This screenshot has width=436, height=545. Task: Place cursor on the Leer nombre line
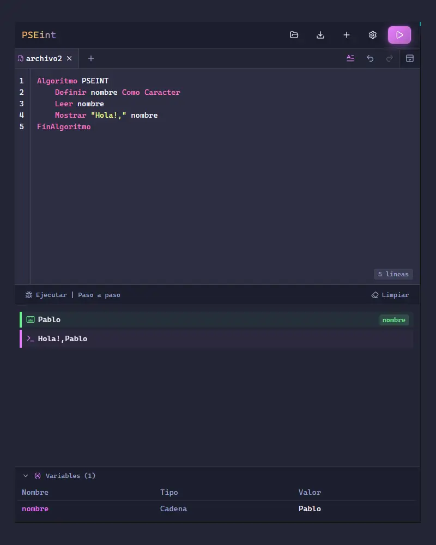tap(79, 104)
